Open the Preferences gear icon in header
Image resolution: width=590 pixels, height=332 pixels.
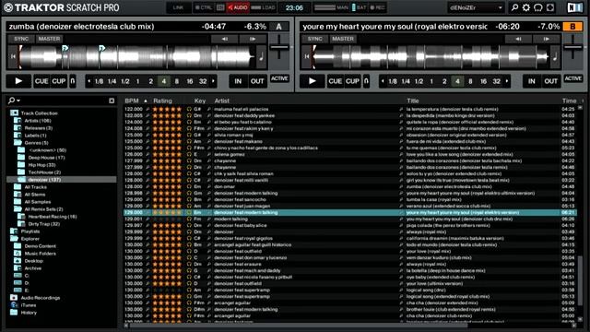coord(526,7)
